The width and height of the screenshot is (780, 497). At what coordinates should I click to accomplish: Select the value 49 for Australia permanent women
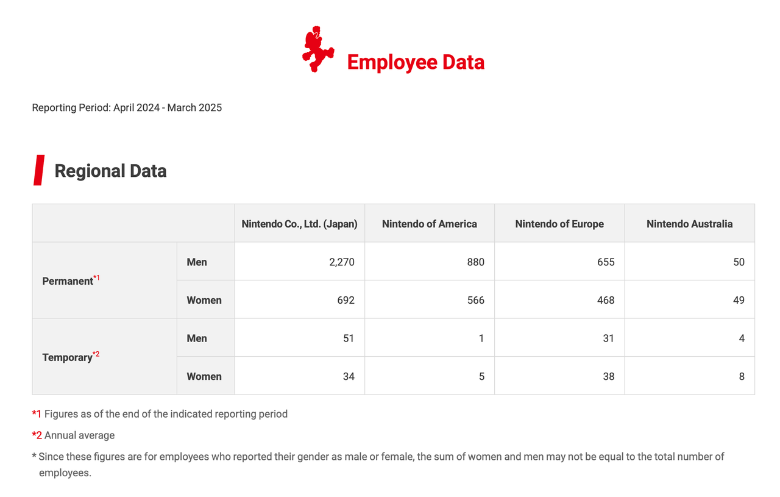(739, 300)
